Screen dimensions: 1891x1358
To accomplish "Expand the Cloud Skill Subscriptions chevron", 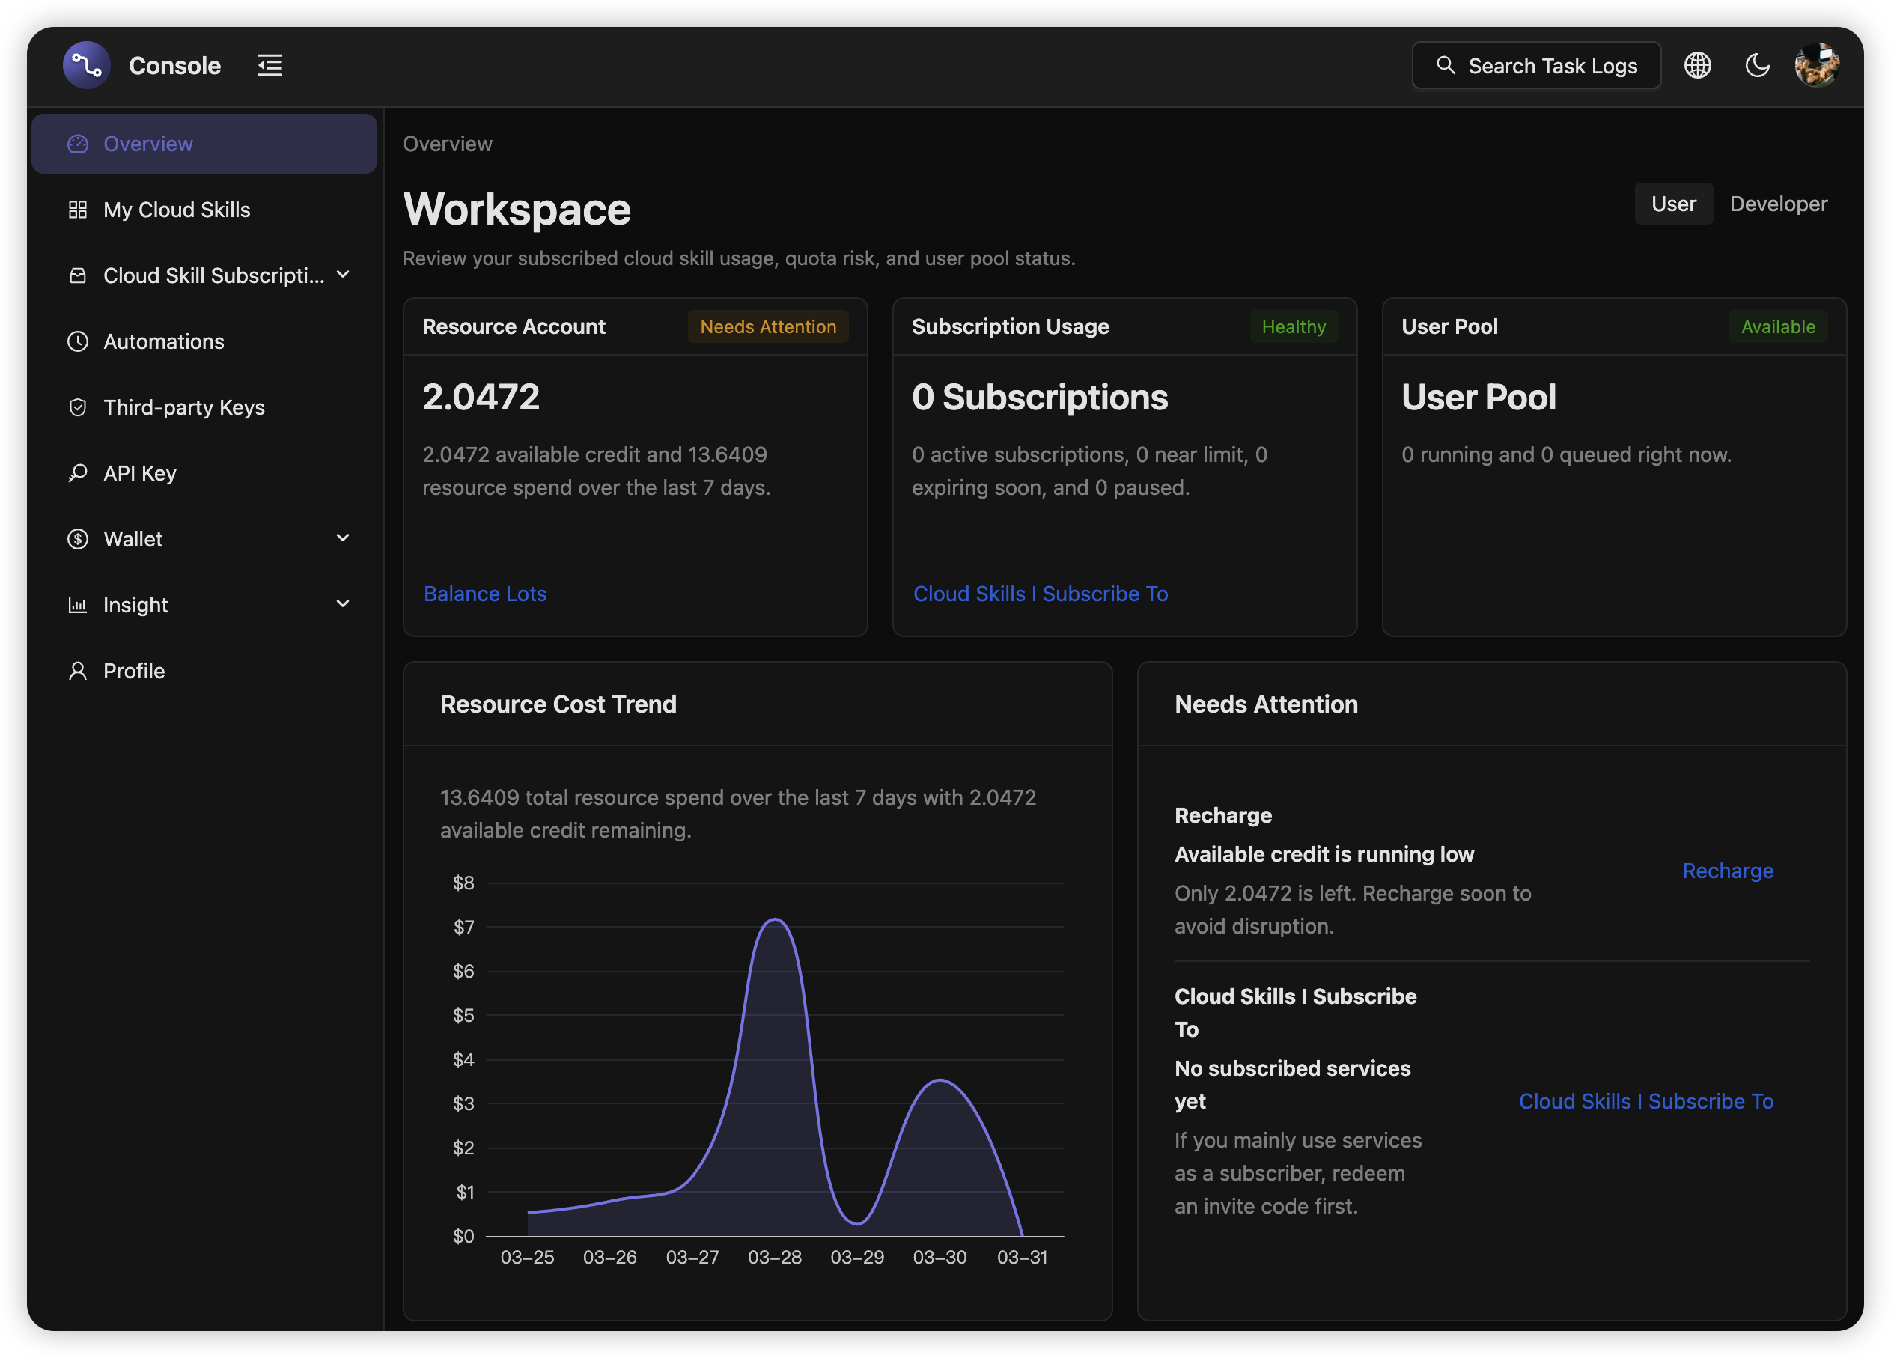I will point(344,274).
